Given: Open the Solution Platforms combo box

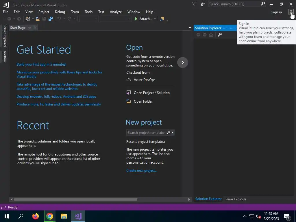Looking at the screenshot, I should pos(116,19).
